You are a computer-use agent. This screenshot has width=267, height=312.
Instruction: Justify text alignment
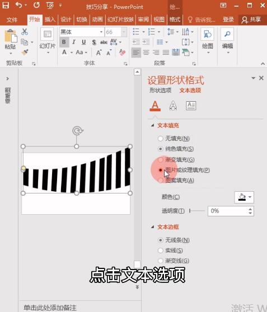(166, 53)
